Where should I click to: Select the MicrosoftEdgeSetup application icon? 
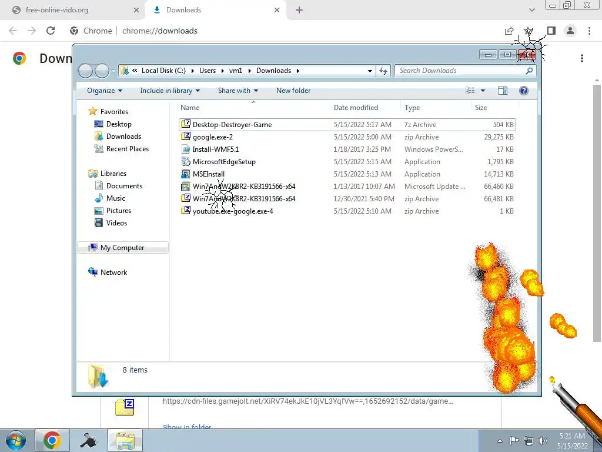pyautogui.click(x=186, y=161)
